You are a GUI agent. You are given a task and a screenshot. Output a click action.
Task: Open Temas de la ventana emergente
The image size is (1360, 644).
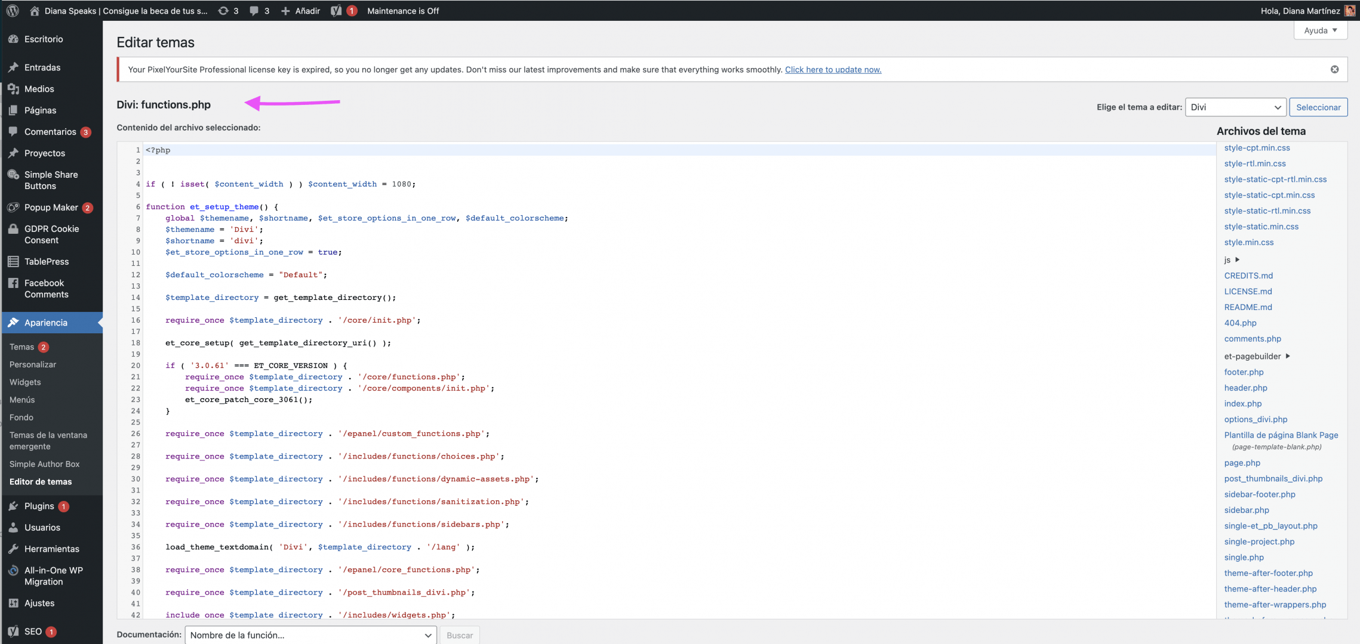coord(48,441)
